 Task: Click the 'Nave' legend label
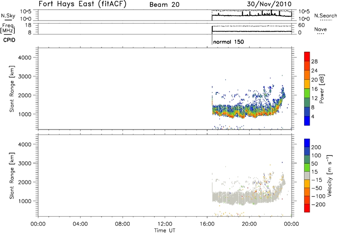321,29
